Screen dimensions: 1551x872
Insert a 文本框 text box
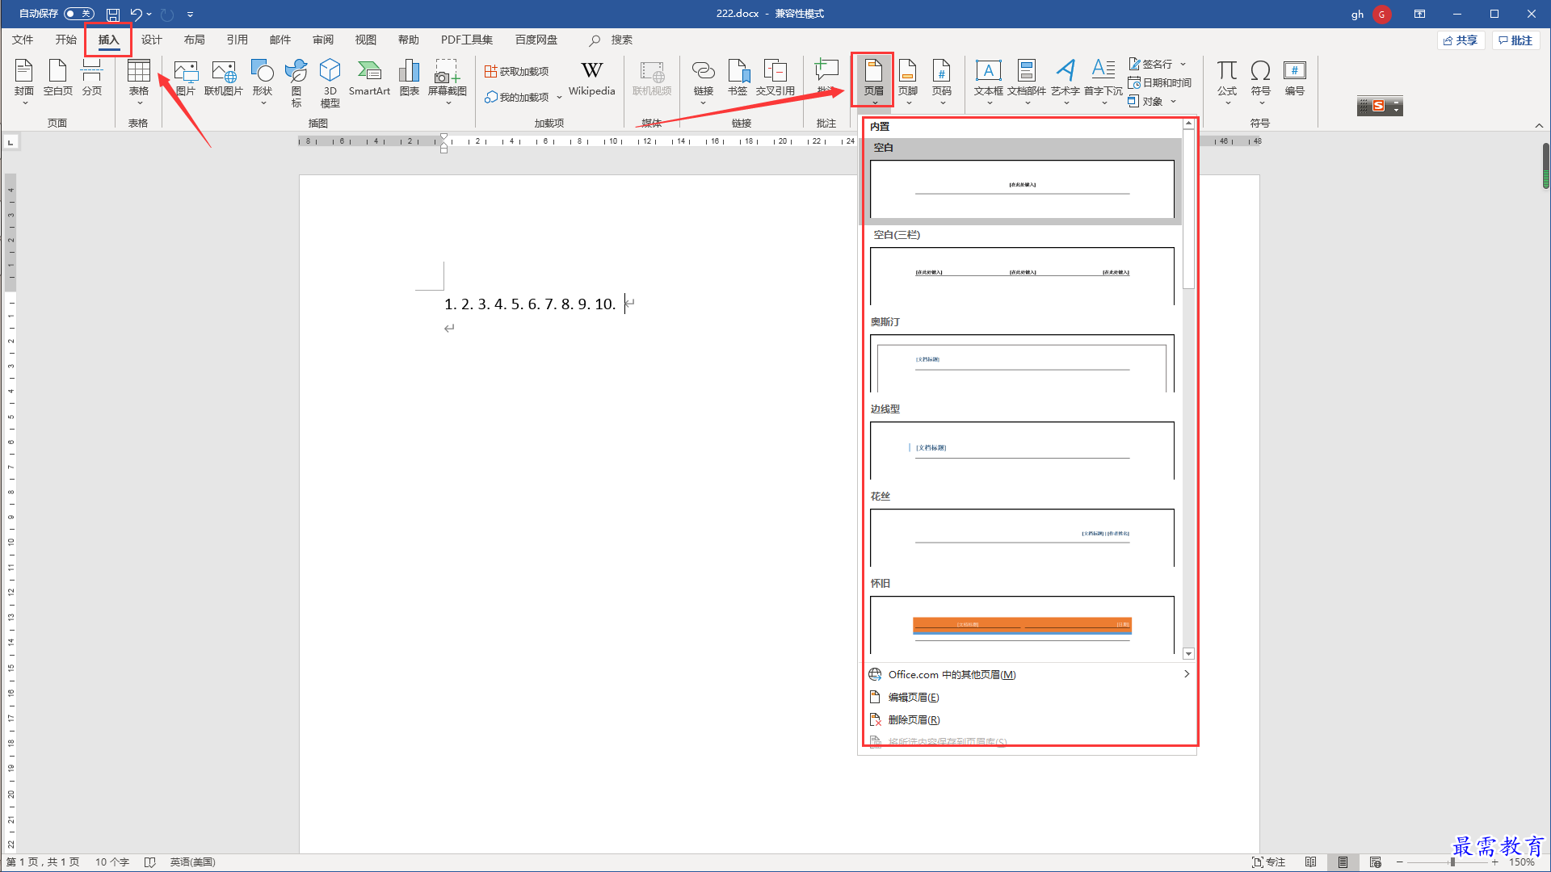click(x=989, y=82)
